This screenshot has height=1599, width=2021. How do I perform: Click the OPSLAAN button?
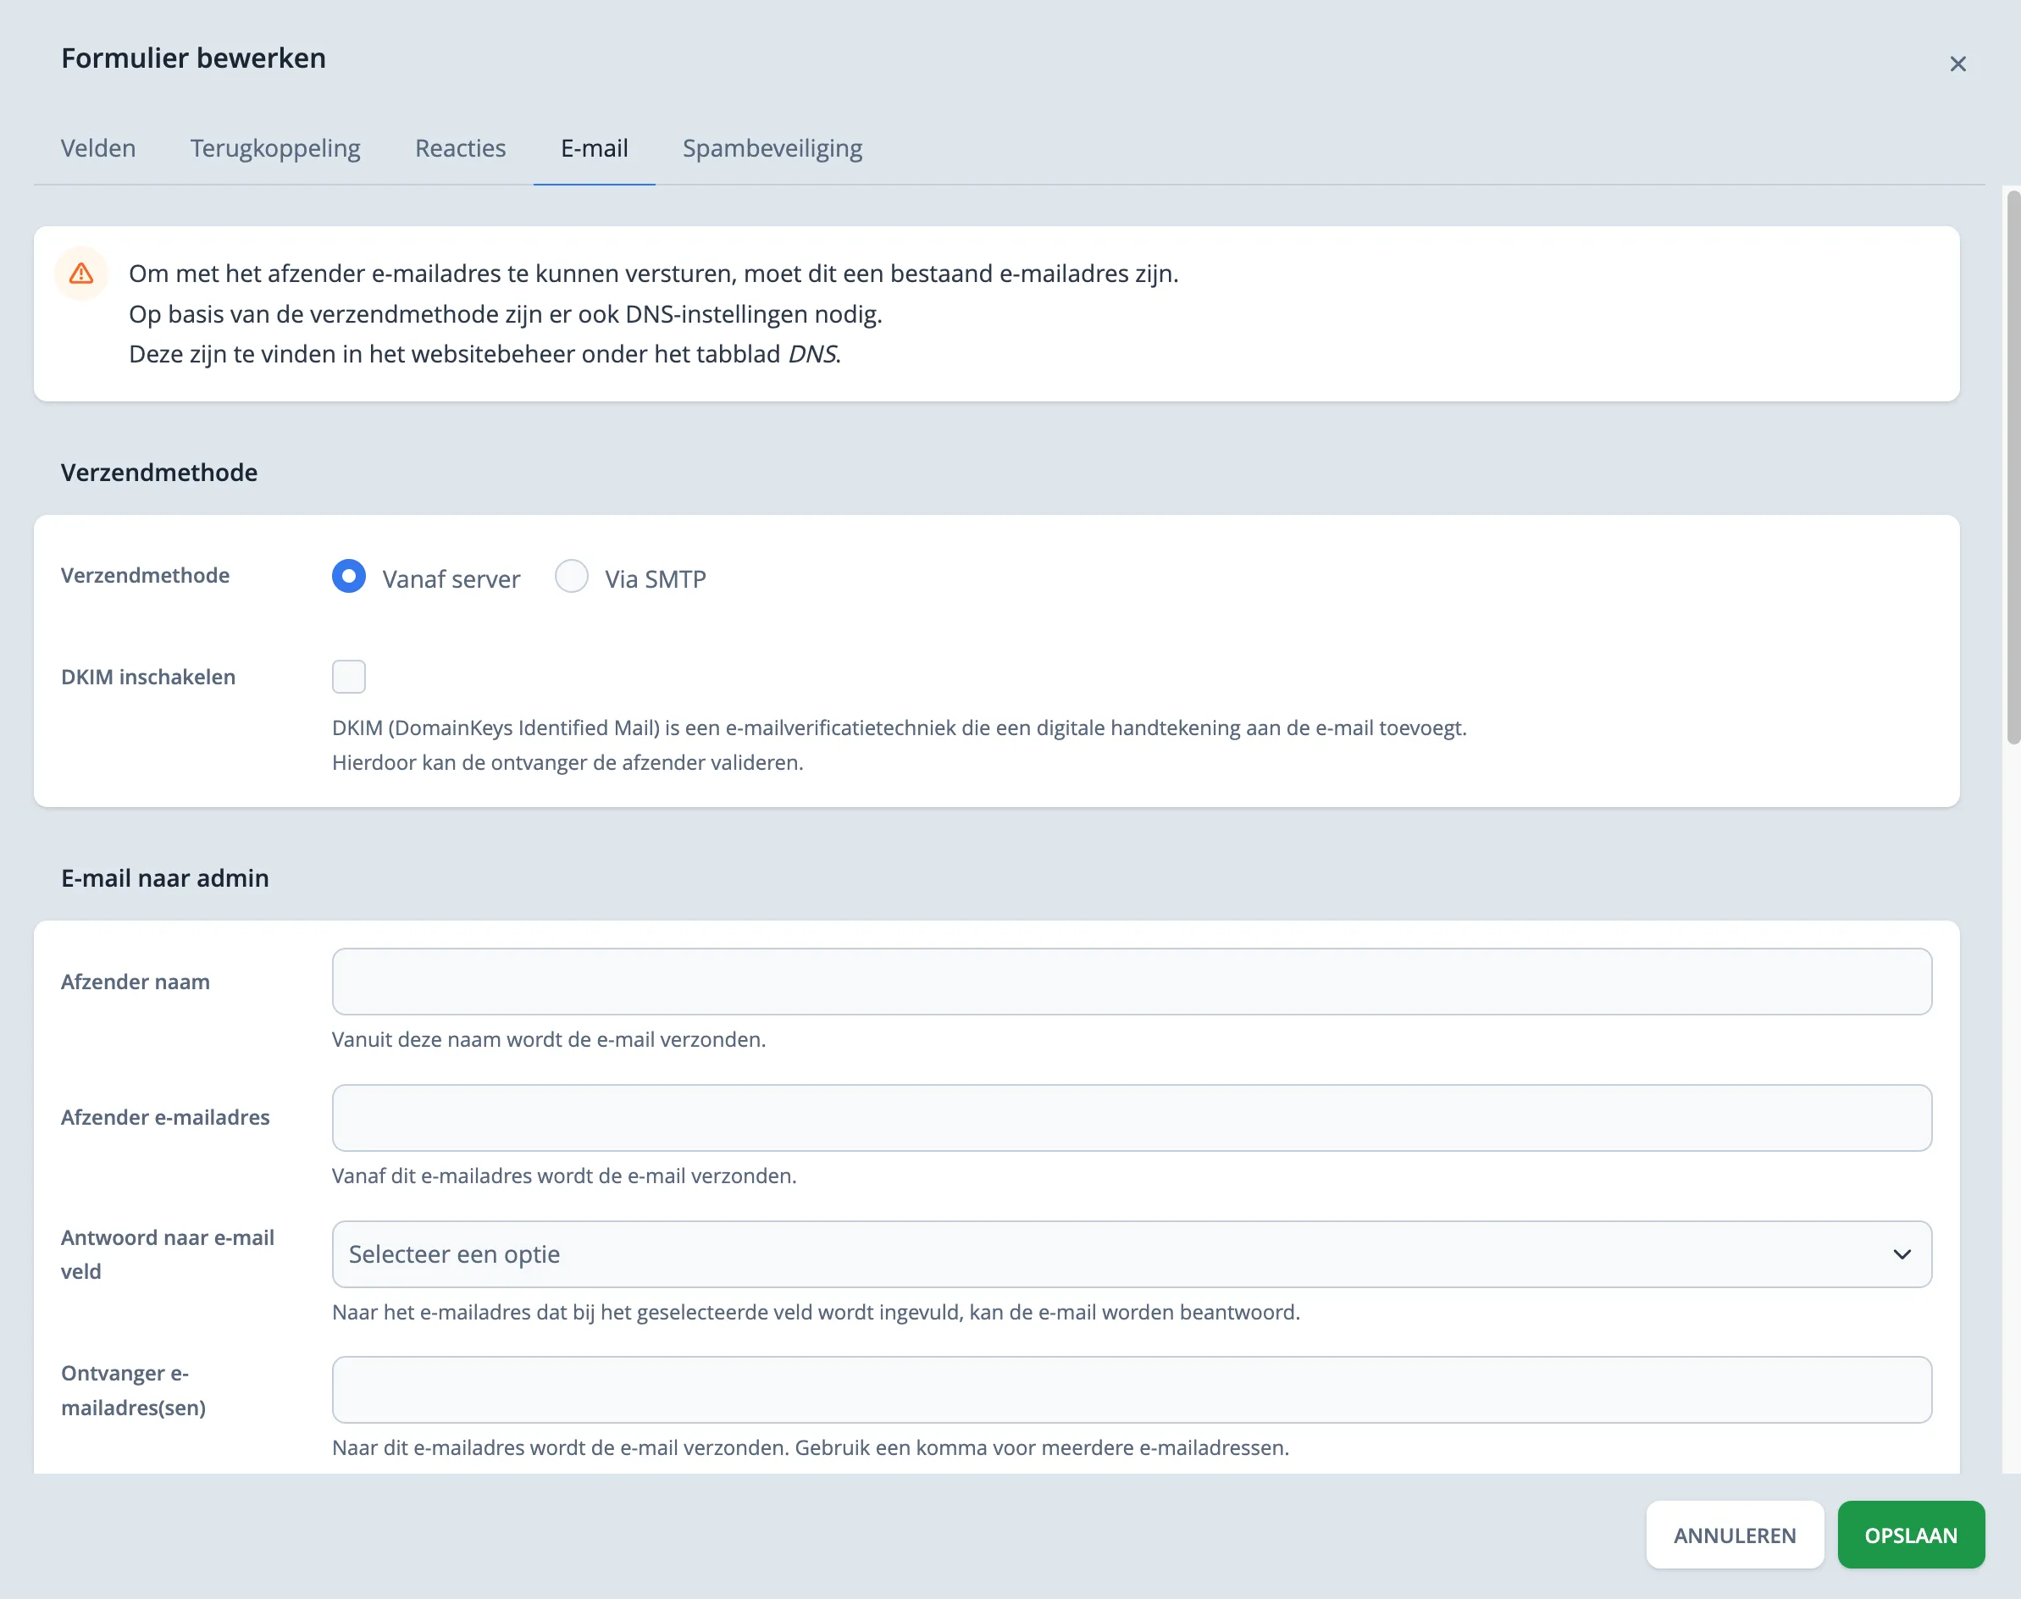[x=1911, y=1535]
